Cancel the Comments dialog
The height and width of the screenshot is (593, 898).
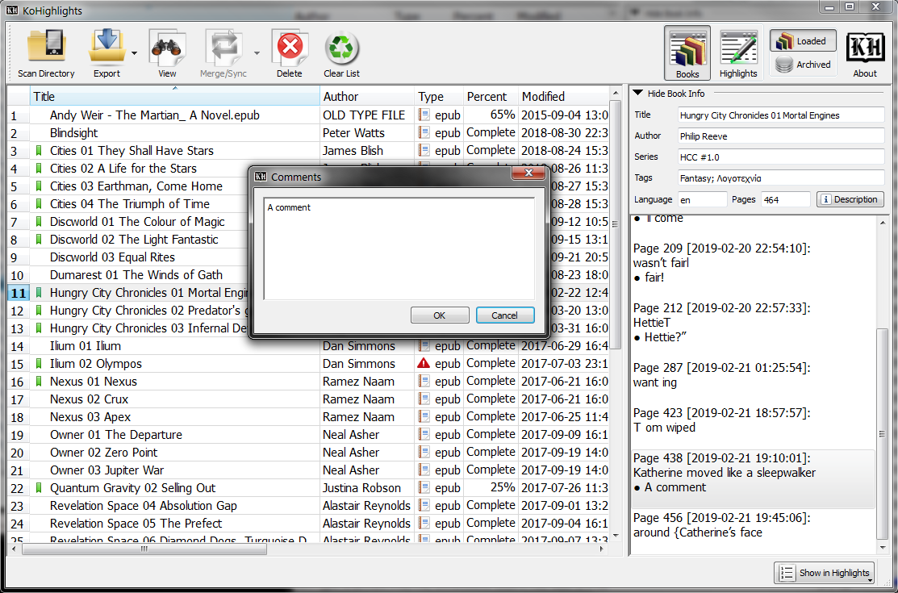point(504,315)
